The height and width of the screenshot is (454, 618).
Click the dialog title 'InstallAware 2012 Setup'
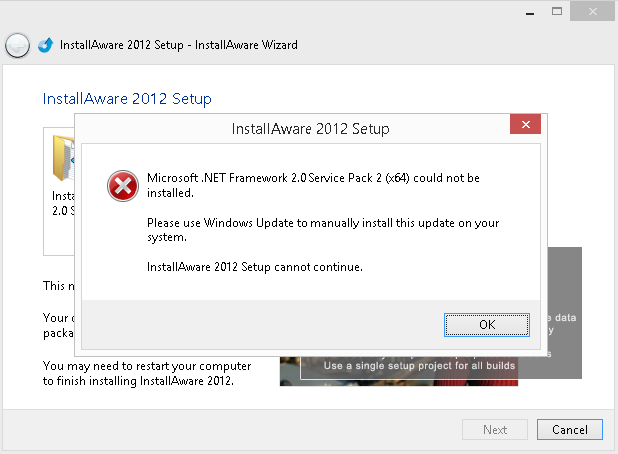tap(310, 129)
